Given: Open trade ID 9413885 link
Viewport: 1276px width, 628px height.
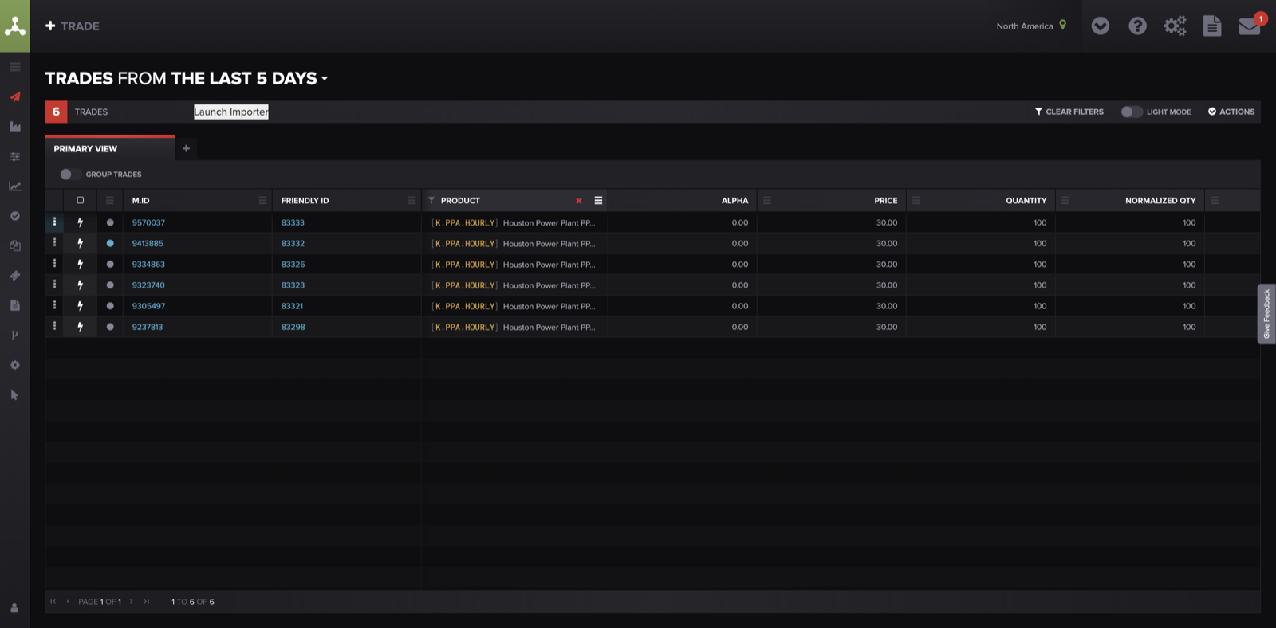Looking at the screenshot, I should (x=148, y=244).
